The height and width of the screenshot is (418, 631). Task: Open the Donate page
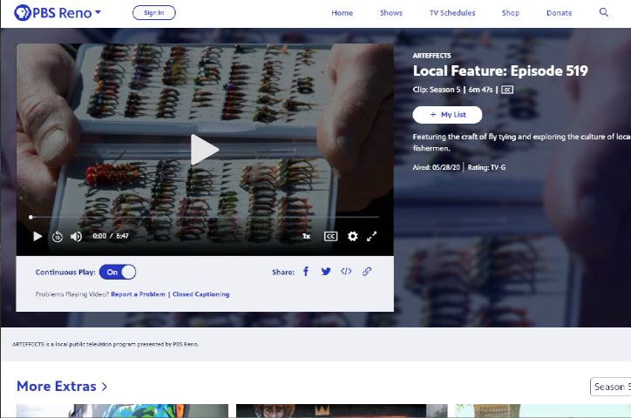tap(560, 13)
